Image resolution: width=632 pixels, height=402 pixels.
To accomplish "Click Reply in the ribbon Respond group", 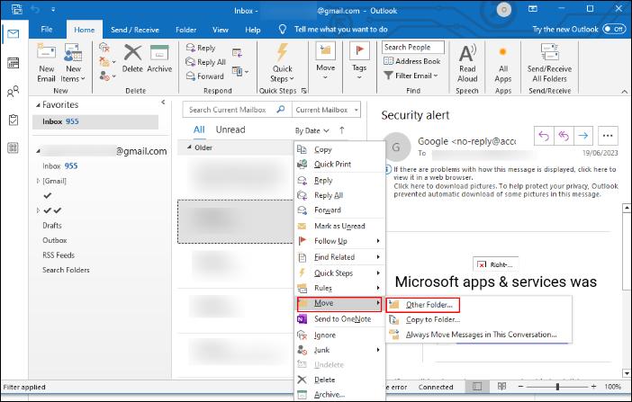I will (201, 48).
